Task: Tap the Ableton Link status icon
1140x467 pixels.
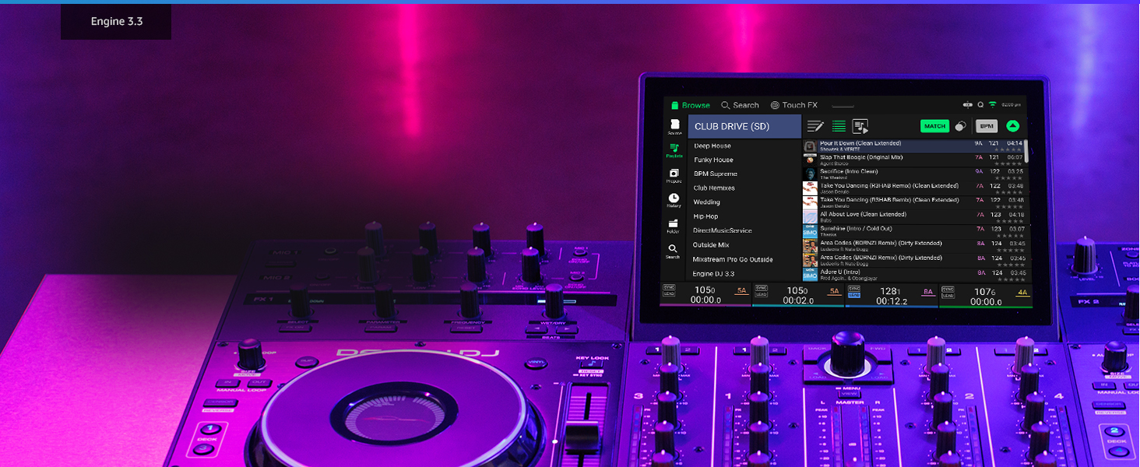Action: [968, 104]
